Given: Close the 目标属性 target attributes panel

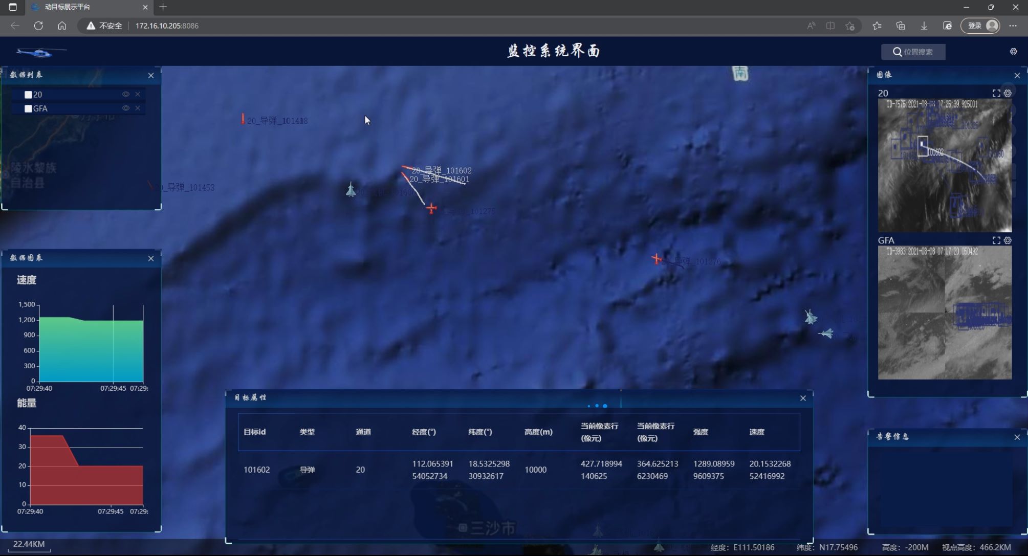Looking at the screenshot, I should (803, 398).
